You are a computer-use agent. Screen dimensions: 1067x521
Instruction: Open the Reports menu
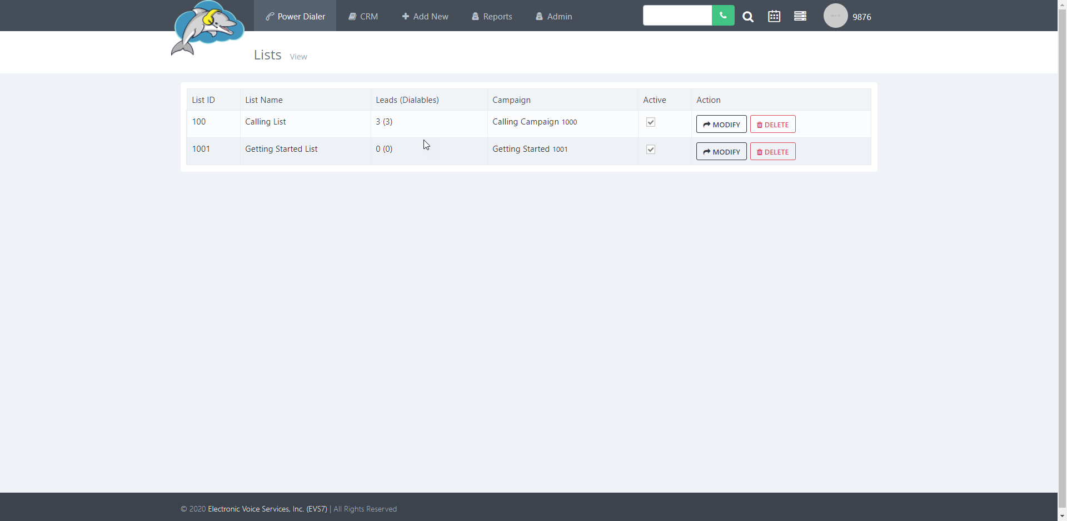coord(492,16)
